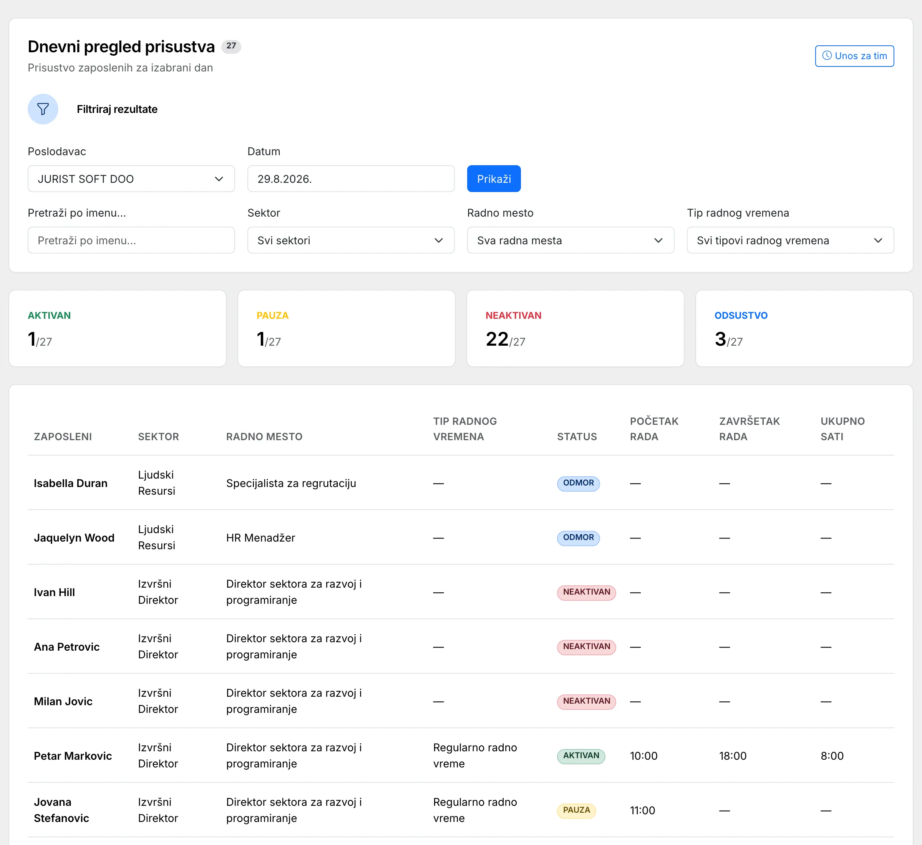The image size is (922, 845).
Task: Click the clock icon in Unos za tim
Action: (x=827, y=56)
